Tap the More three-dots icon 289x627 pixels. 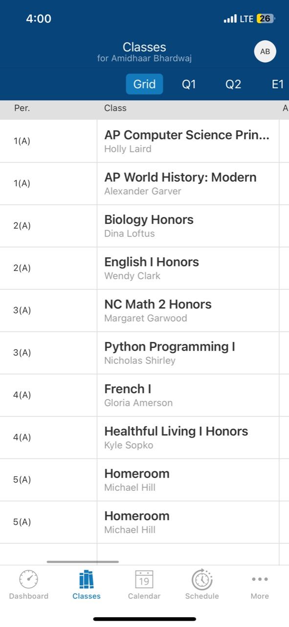point(260,579)
